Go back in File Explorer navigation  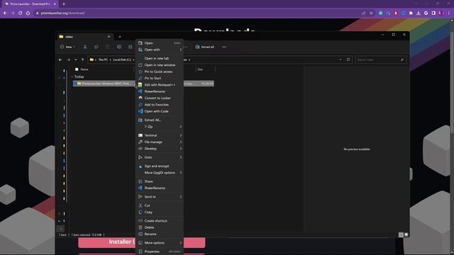60,59
